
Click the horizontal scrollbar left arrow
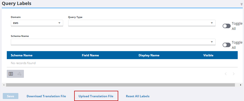click(4, 85)
